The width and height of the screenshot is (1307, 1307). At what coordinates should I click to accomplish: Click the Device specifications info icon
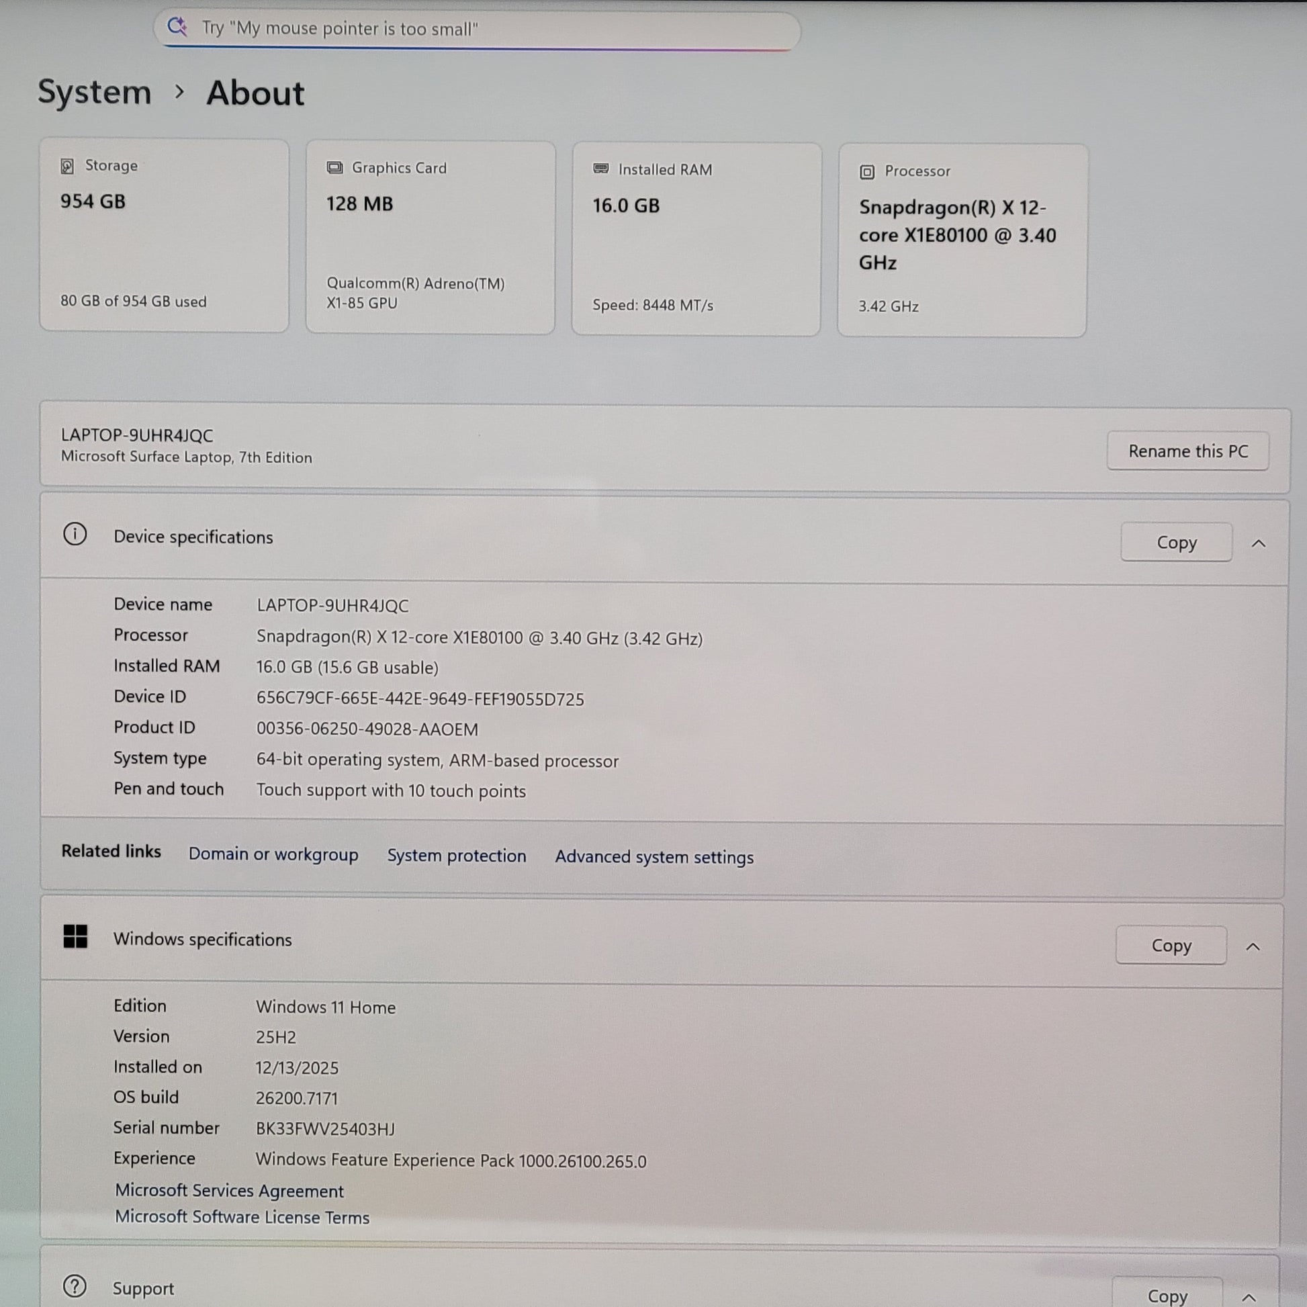75,535
